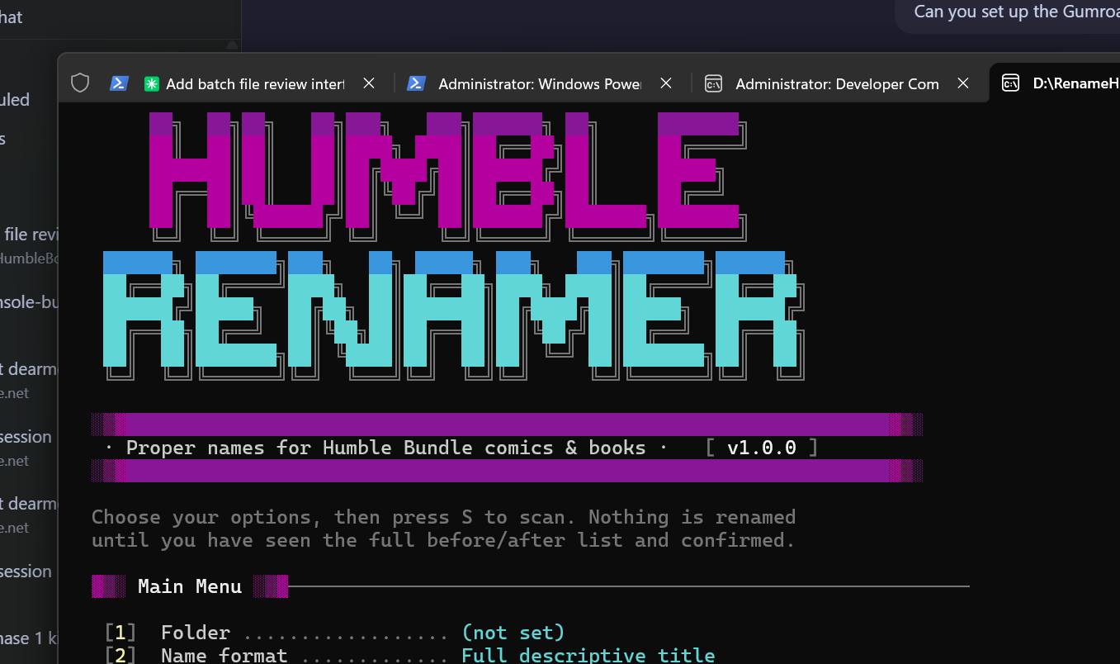This screenshot has height=664, width=1120.
Task: Switch to Administrator: Windows PowerShell tab
Action: 540,83
